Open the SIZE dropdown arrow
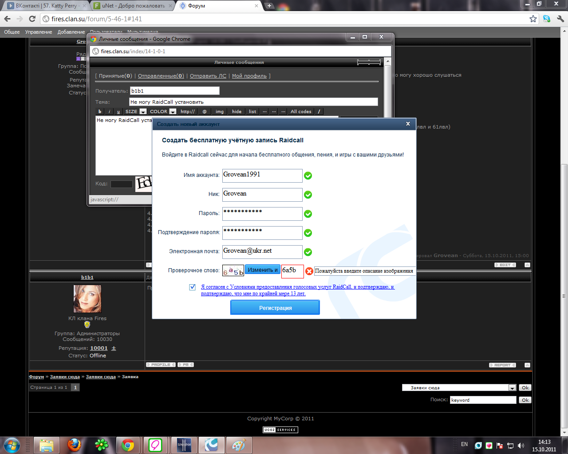 143,112
